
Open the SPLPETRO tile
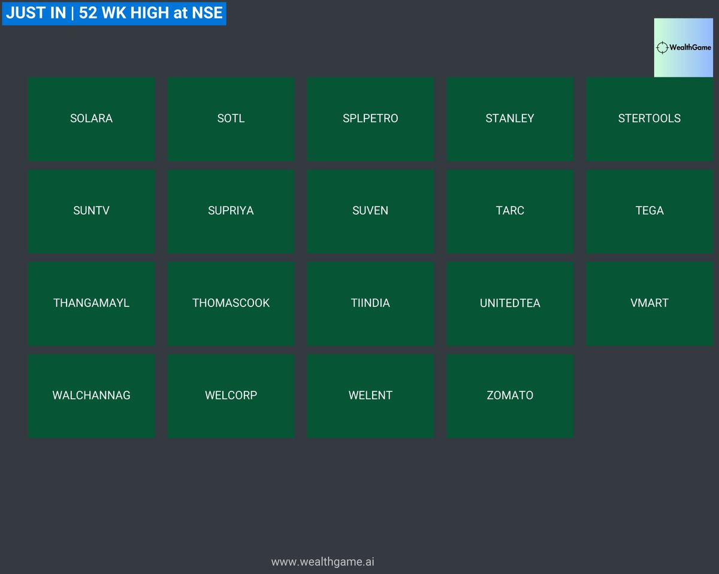coord(370,119)
